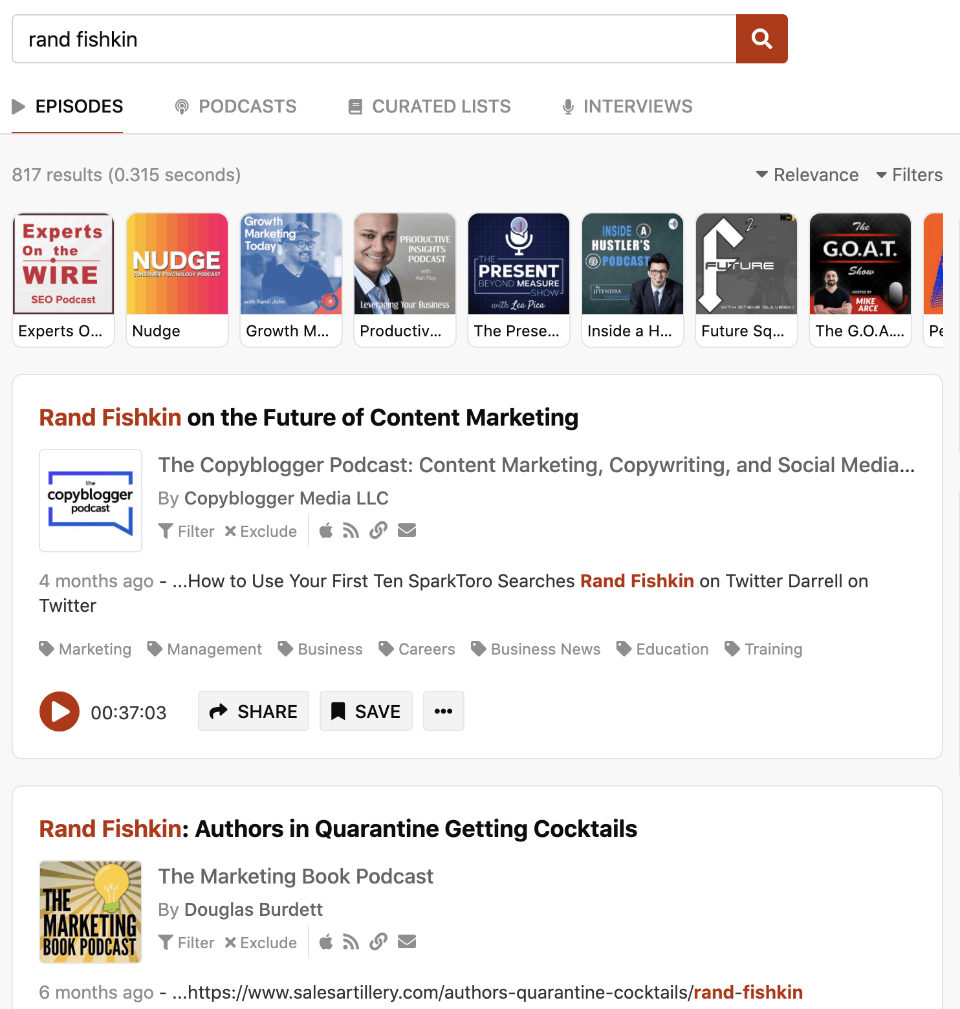This screenshot has width=960, height=1009.
Task: Click email envelope icon for Copyblogger Podcast
Action: (407, 530)
